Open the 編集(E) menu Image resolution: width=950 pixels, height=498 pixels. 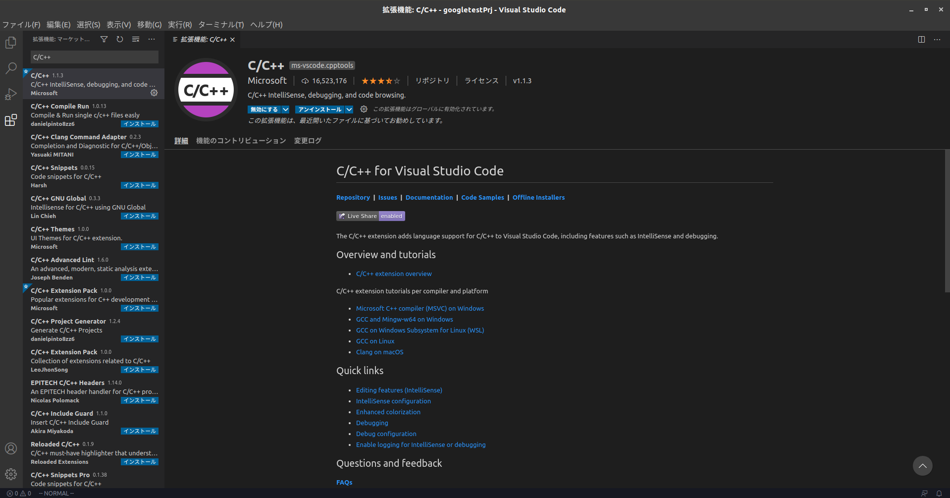58,25
